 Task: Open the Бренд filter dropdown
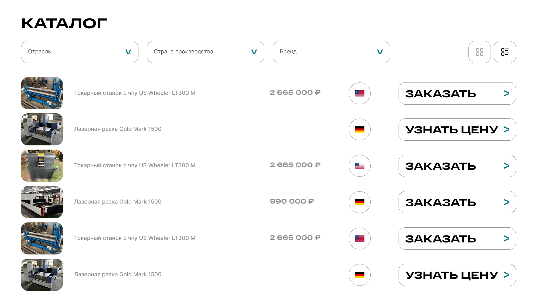coord(331,52)
